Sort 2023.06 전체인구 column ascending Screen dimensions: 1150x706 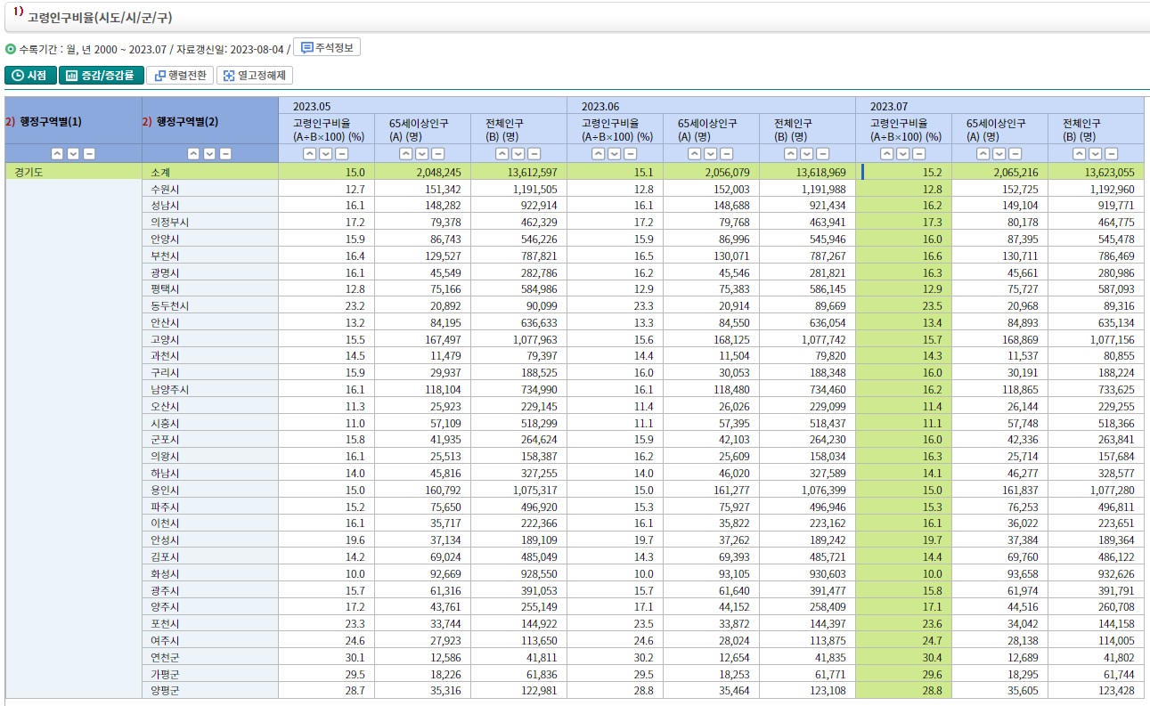point(791,154)
